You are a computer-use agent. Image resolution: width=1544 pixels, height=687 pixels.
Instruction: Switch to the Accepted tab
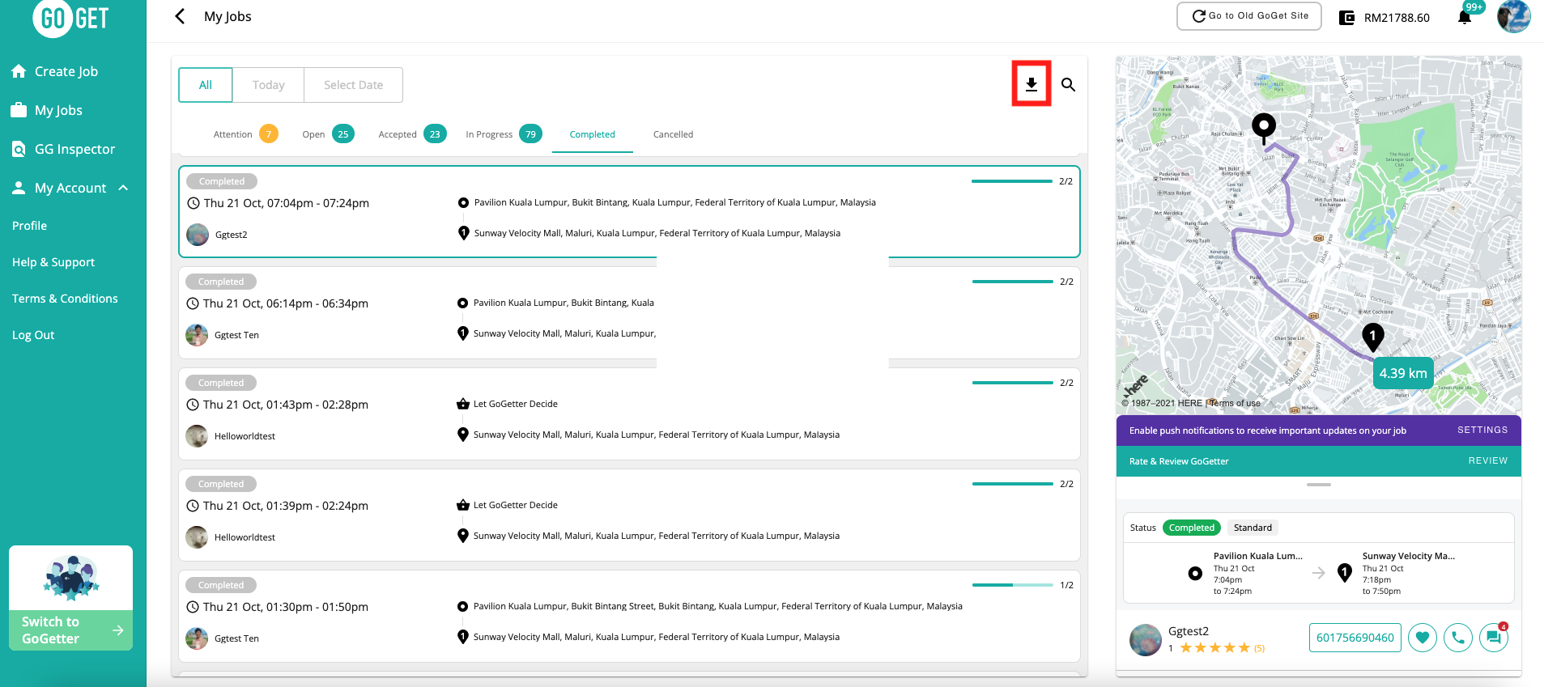click(412, 134)
